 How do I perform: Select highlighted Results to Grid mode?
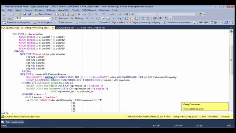131,18
